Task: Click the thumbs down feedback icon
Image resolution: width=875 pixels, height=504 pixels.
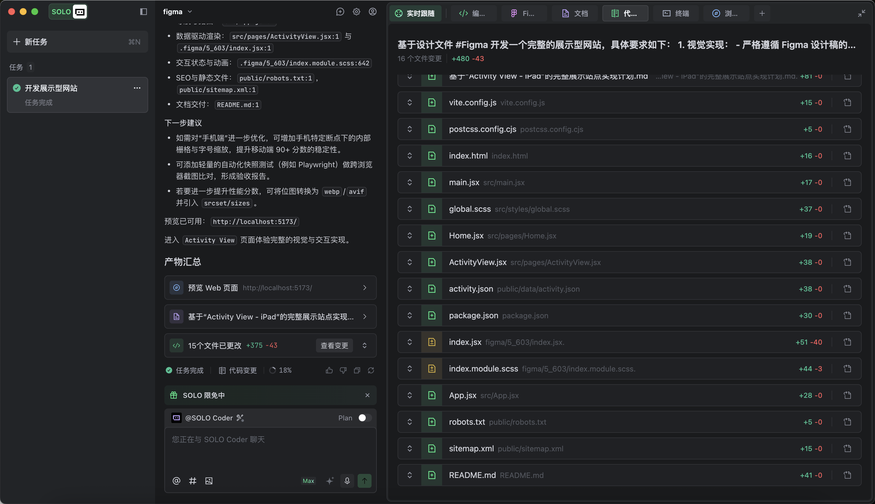Action: (343, 370)
